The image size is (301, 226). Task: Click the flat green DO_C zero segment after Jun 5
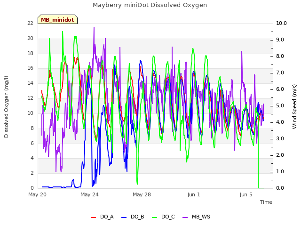pos(261,188)
